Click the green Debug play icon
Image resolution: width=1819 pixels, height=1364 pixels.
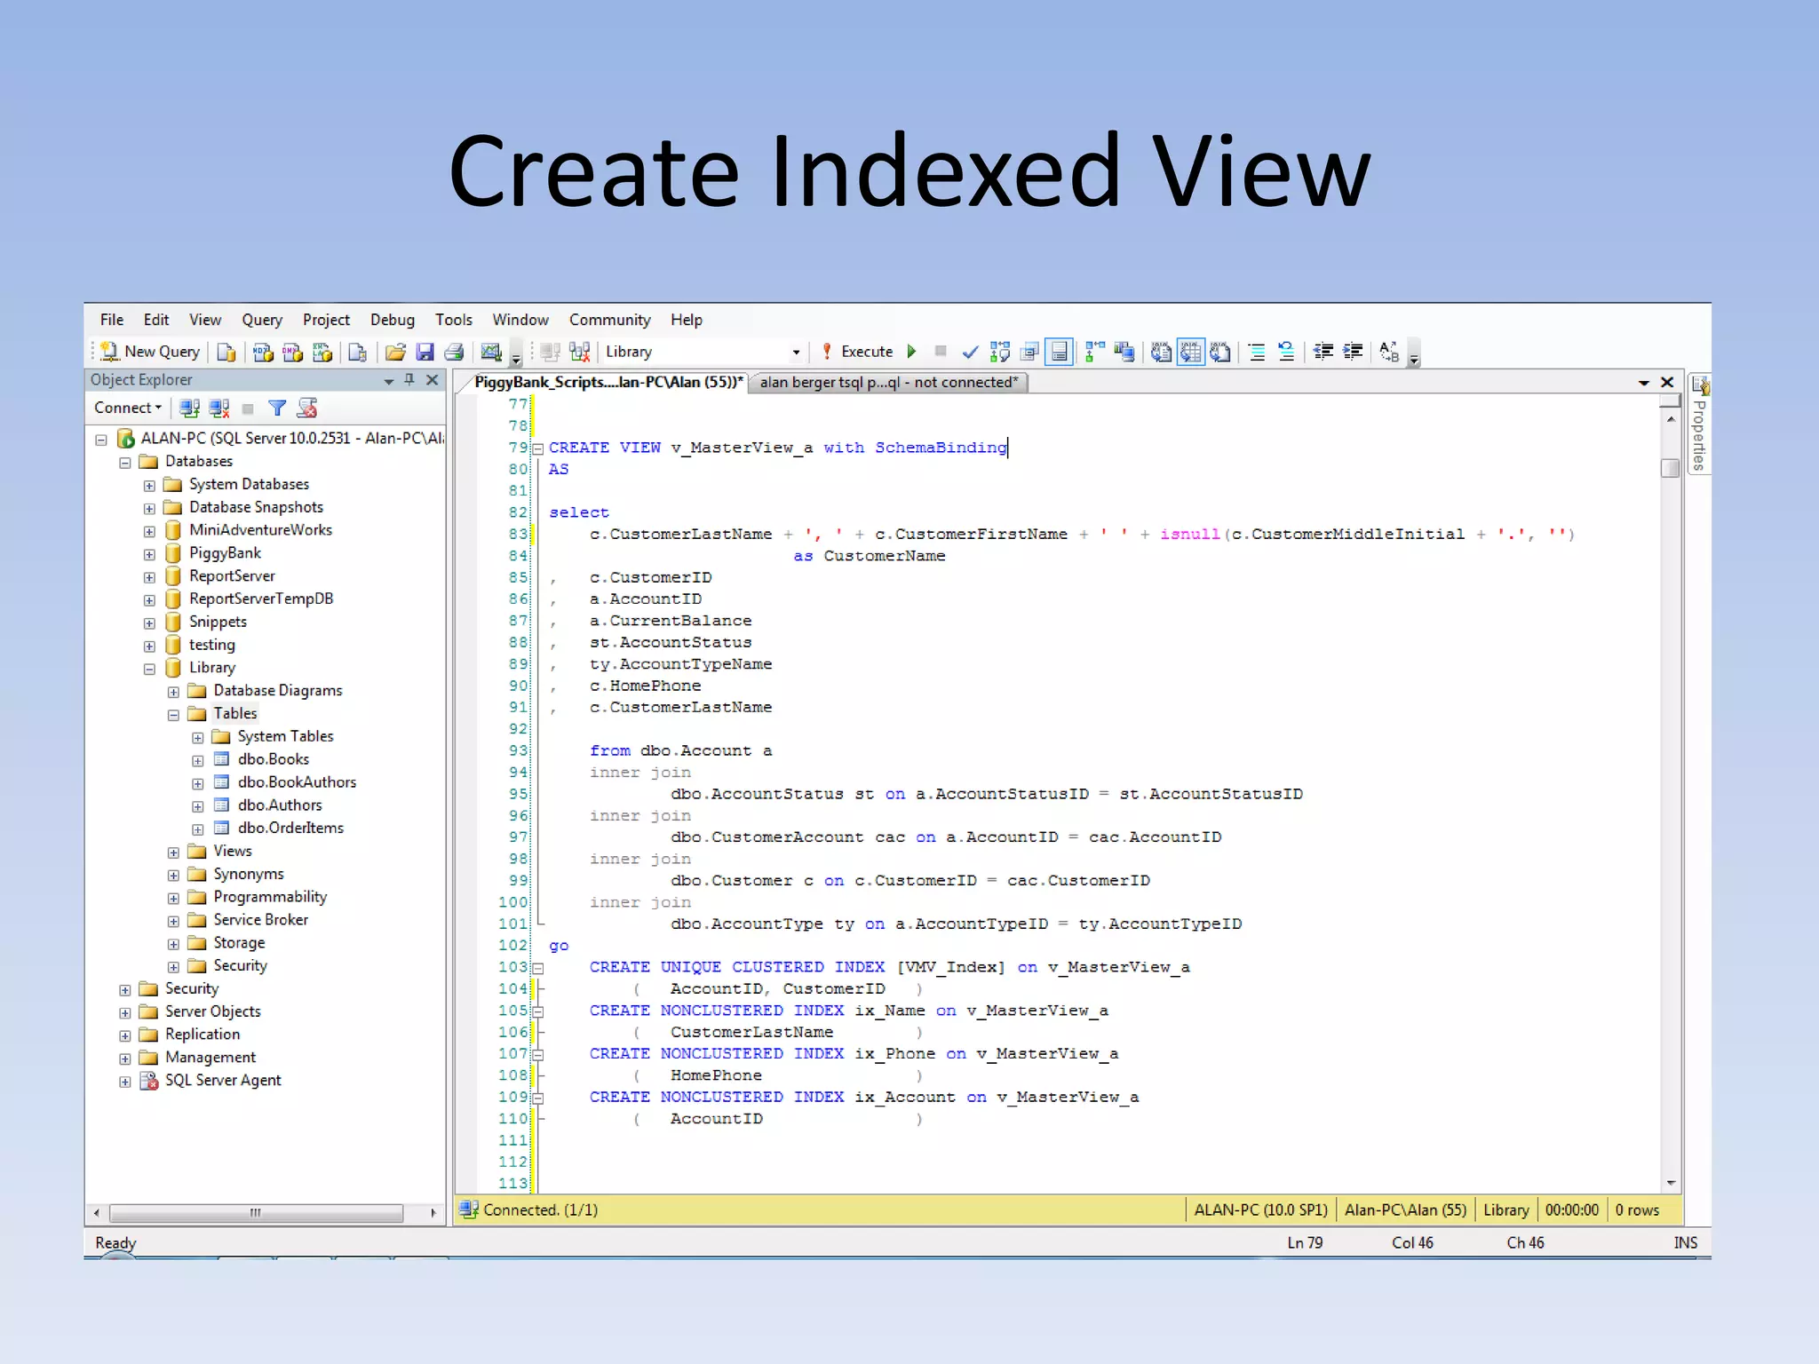tap(911, 352)
